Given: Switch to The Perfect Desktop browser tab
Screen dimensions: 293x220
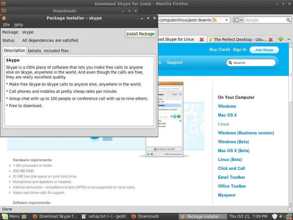Looking at the screenshot, I should tap(241, 40).
